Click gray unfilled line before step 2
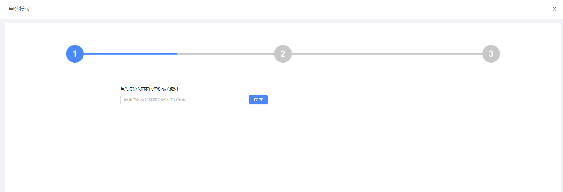The width and height of the screenshot is (563, 192). click(x=225, y=54)
